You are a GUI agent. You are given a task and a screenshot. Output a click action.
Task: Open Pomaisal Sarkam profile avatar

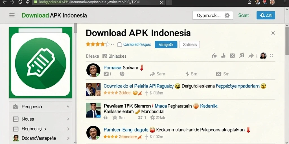tap(93, 70)
